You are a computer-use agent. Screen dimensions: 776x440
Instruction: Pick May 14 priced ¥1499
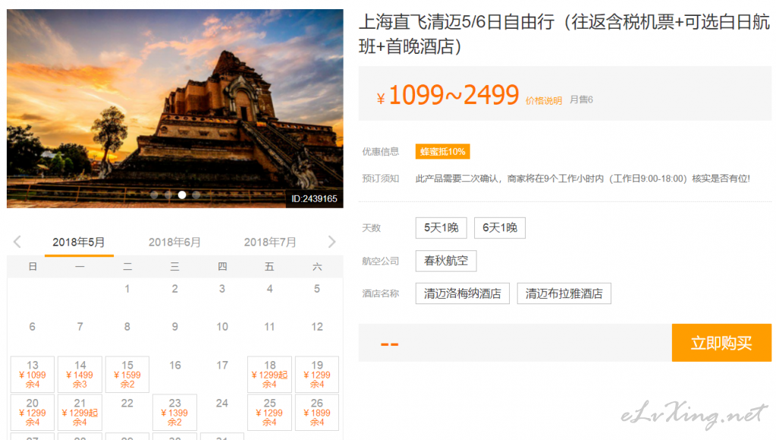[x=80, y=374]
